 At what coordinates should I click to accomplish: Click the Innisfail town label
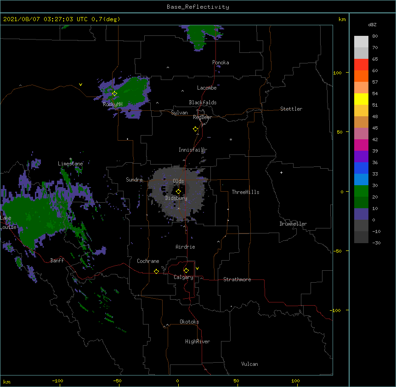pos(191,150)
